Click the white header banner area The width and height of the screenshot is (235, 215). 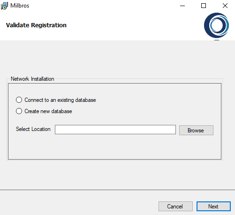click(125, 26)
